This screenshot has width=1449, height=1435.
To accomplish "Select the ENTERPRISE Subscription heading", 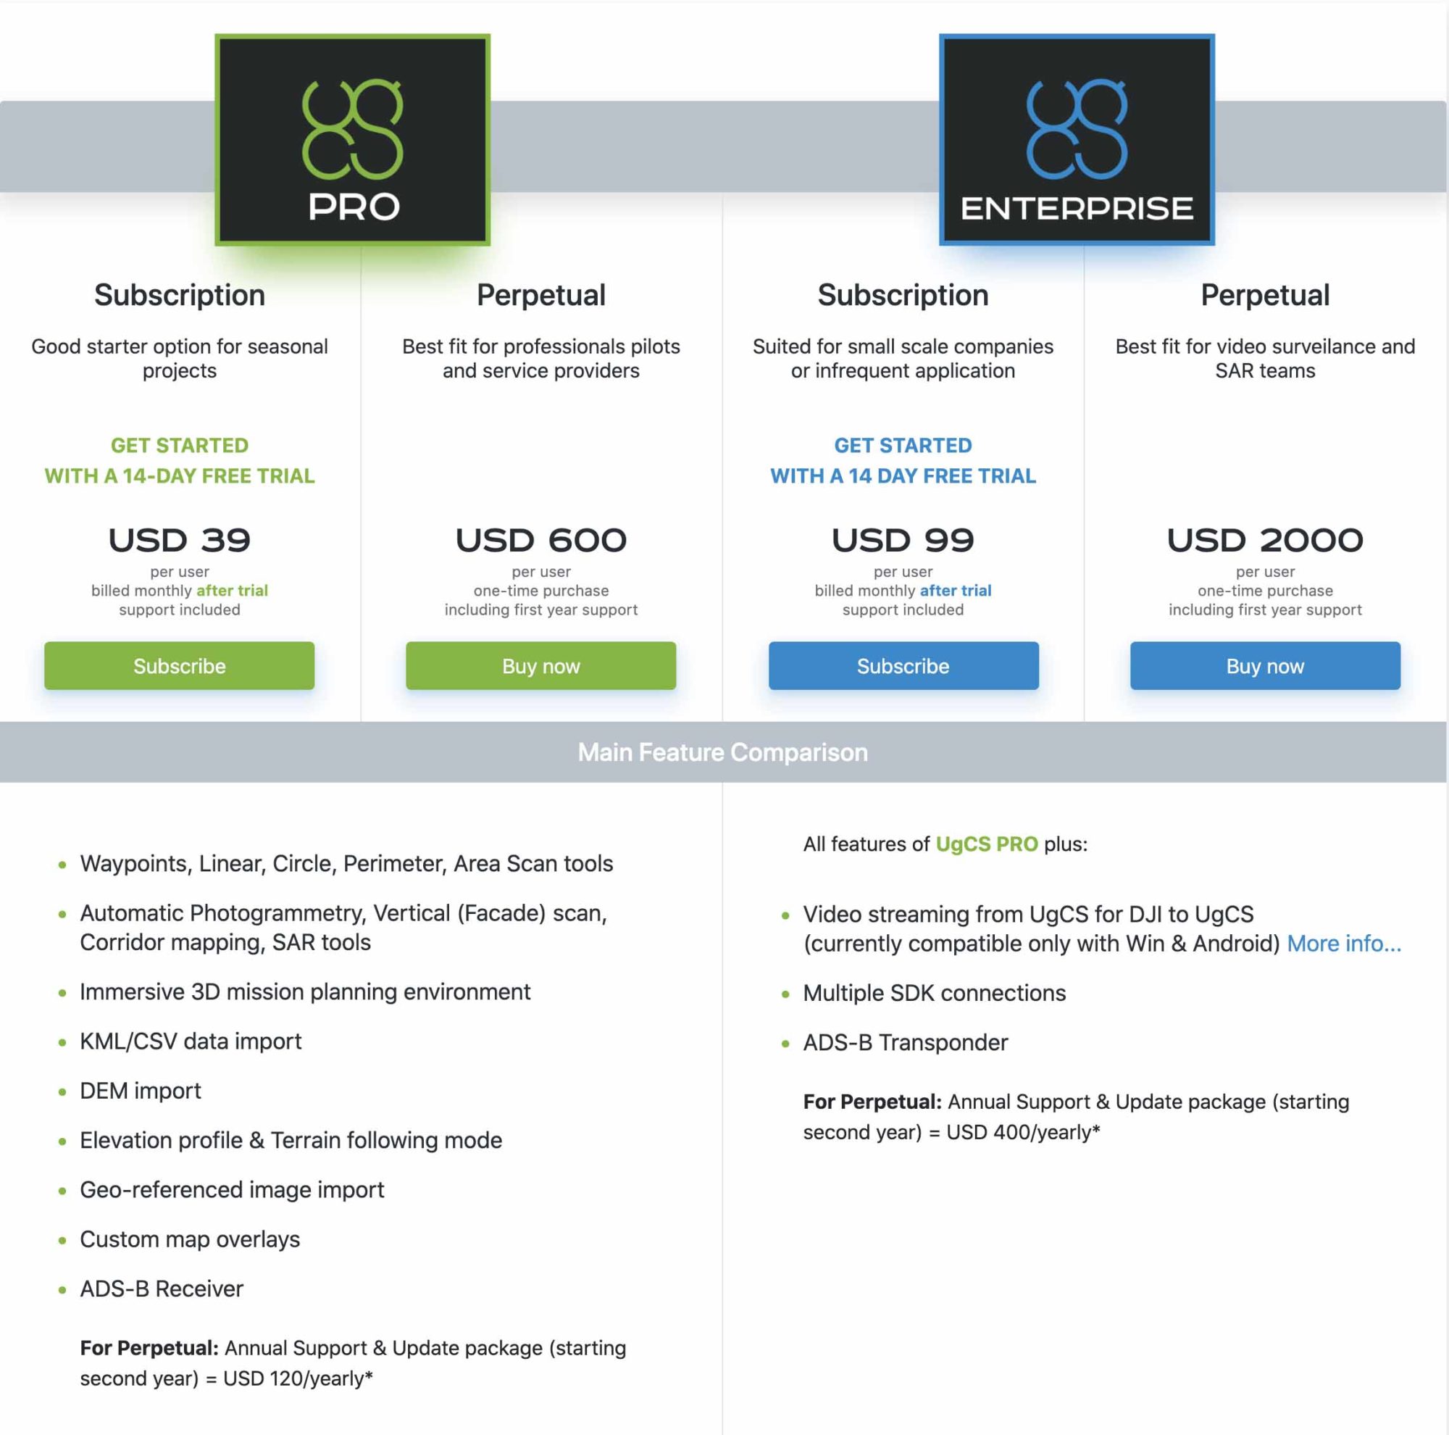I will (x=903, y=295).
